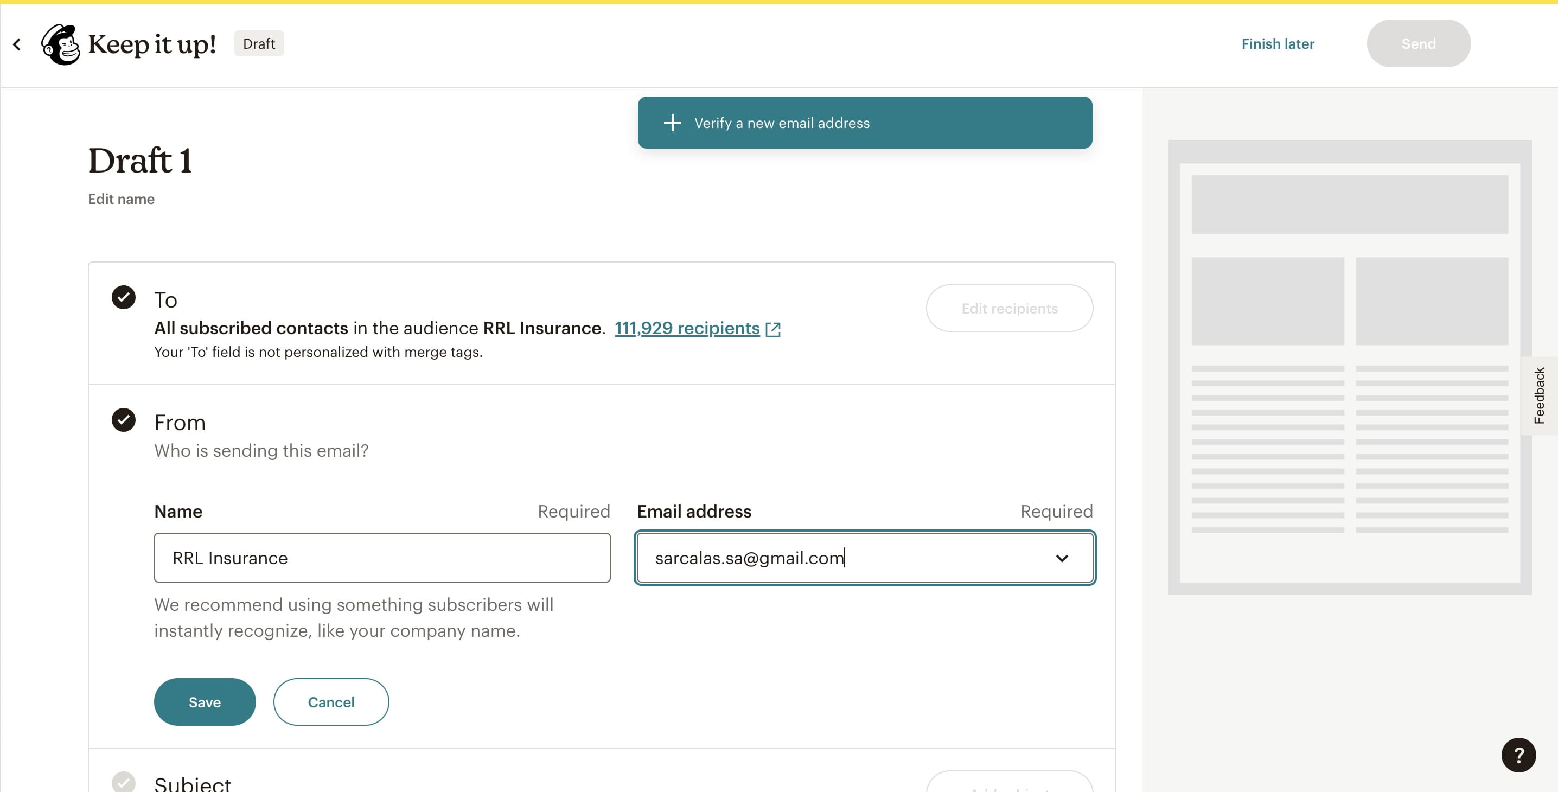Click the help question mark icon

point(1519,755)
